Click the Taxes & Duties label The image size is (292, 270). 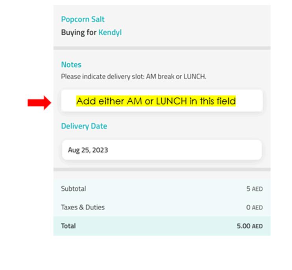tap(83, 207)
